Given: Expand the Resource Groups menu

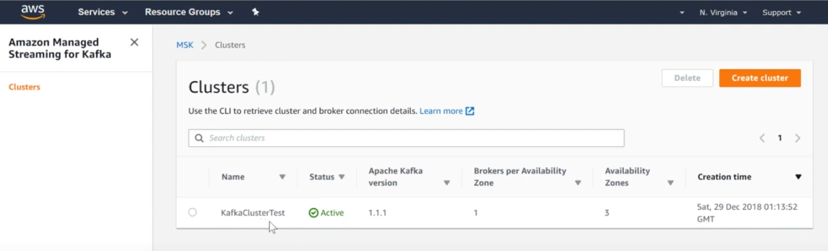Looking at the screenshot, I should [x=189, y=12].
